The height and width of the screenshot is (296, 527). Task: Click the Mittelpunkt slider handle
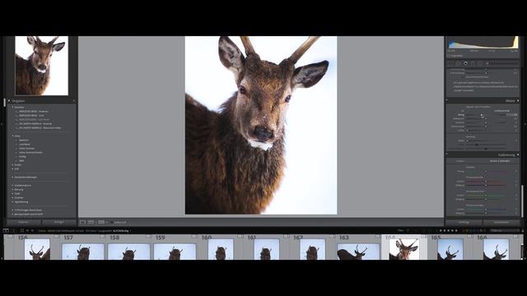pos(486,118)
